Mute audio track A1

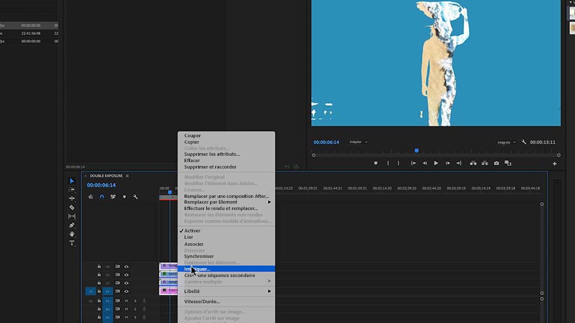click(126, 301)
